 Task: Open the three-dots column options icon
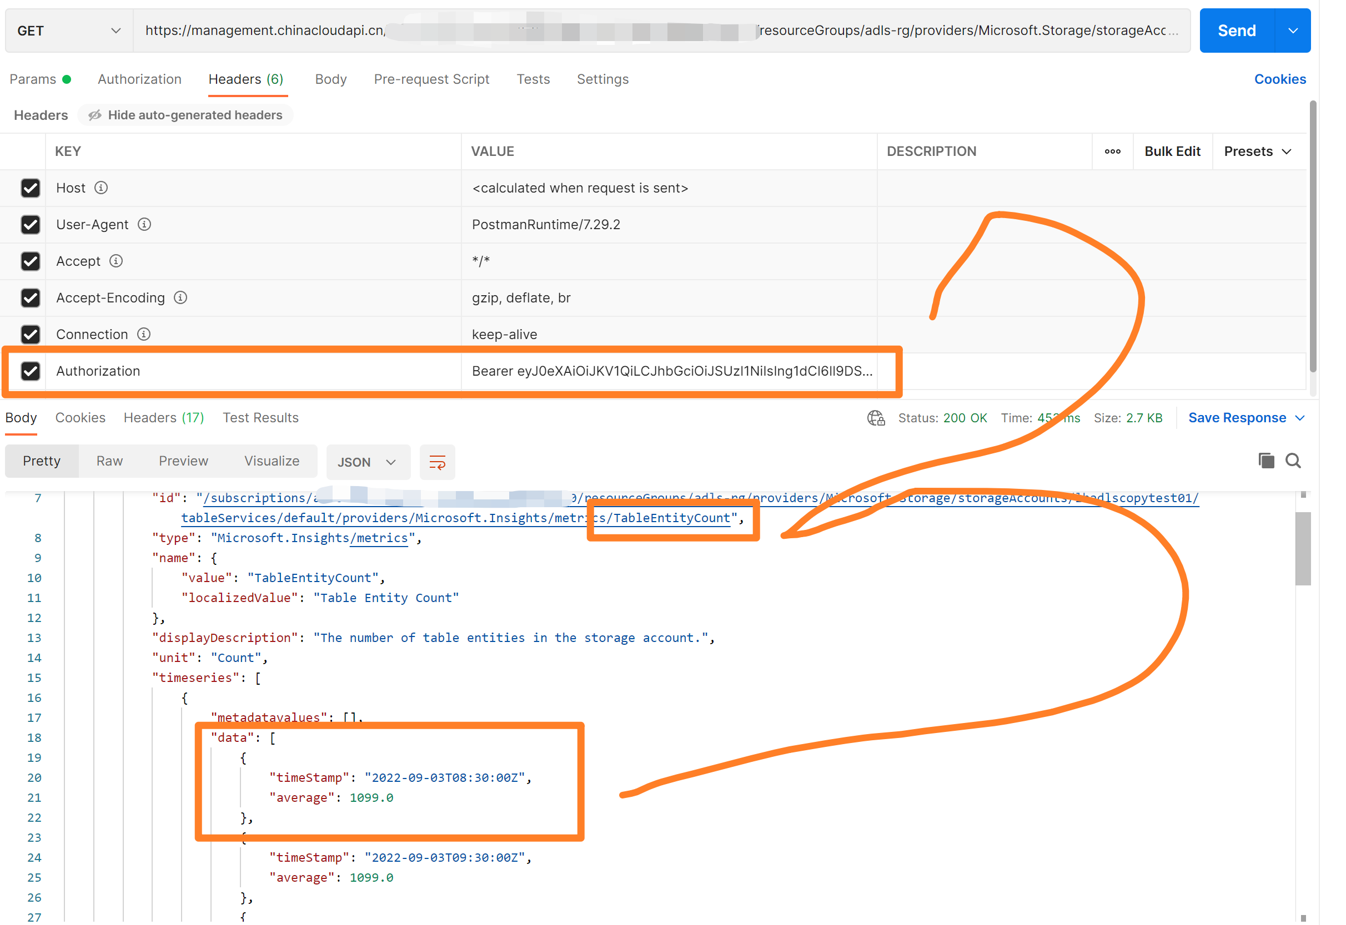pyautogui.click(x=1112, y=151)
